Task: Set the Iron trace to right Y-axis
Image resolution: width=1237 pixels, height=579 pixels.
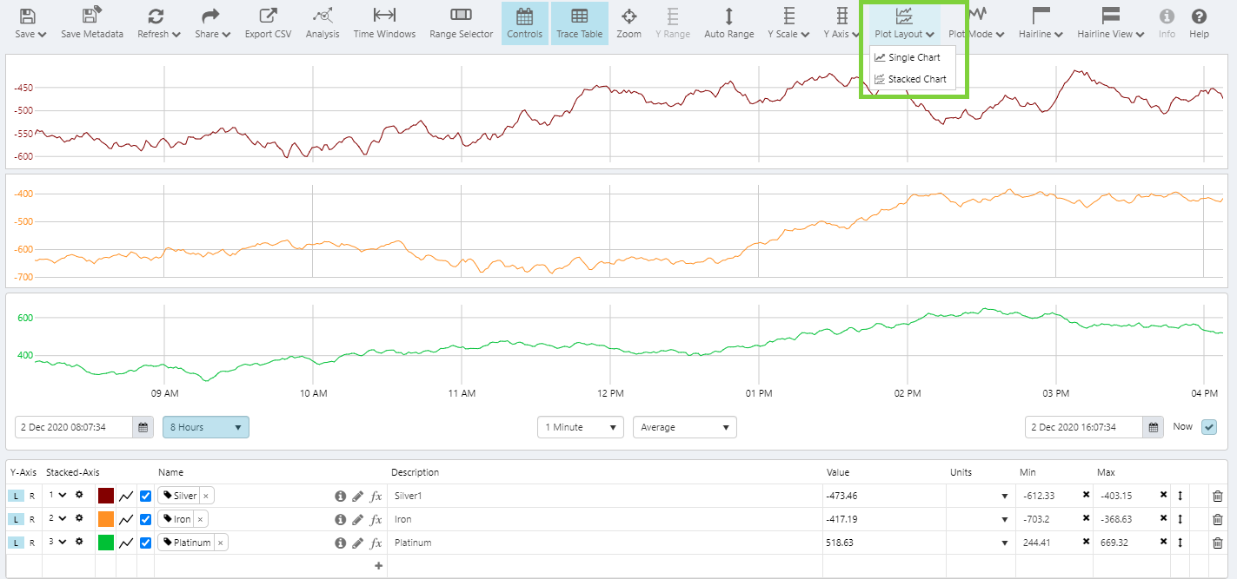Action: (32, 519)
